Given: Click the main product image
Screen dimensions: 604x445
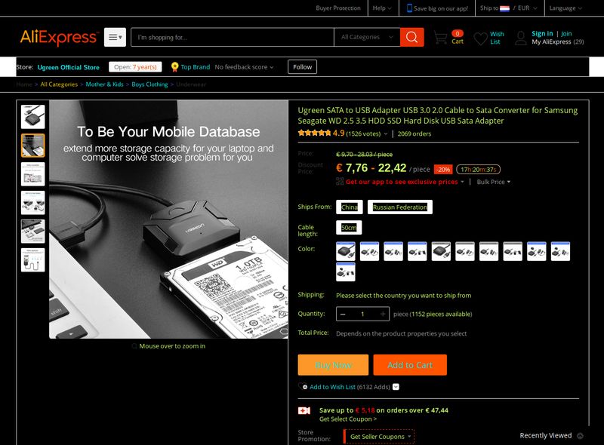Looking at the screenshot, I should point(168,219).
